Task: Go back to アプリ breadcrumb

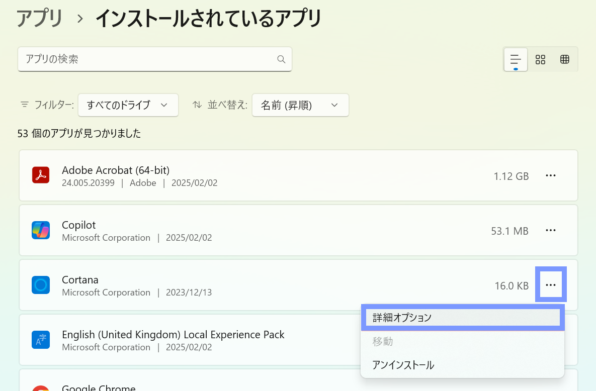Action: pyautogui.click(x=40, y=19)
